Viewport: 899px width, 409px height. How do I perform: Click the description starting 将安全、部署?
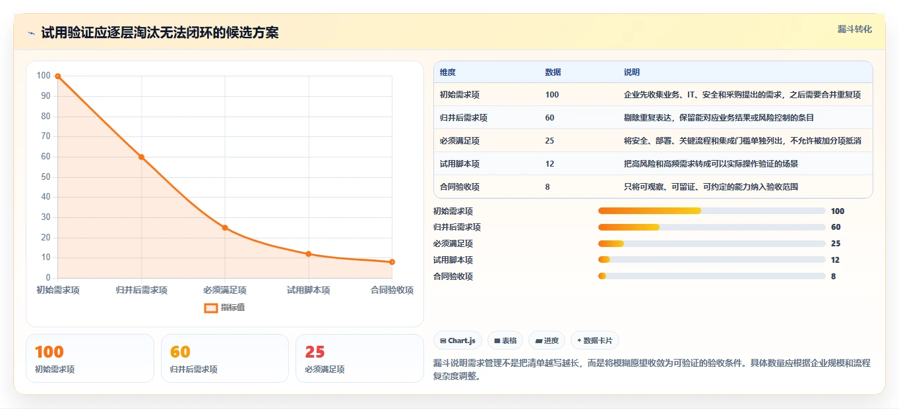tap(743, 141)
